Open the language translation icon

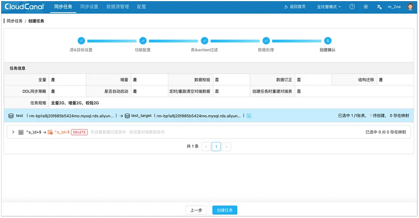[x=379, y=7]
